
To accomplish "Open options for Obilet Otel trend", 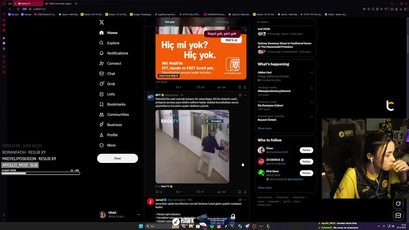I will point(312,73).
